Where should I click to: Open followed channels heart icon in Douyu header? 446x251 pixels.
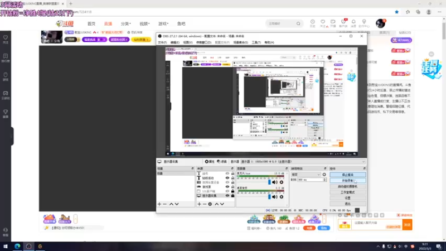tap(323, 22)
